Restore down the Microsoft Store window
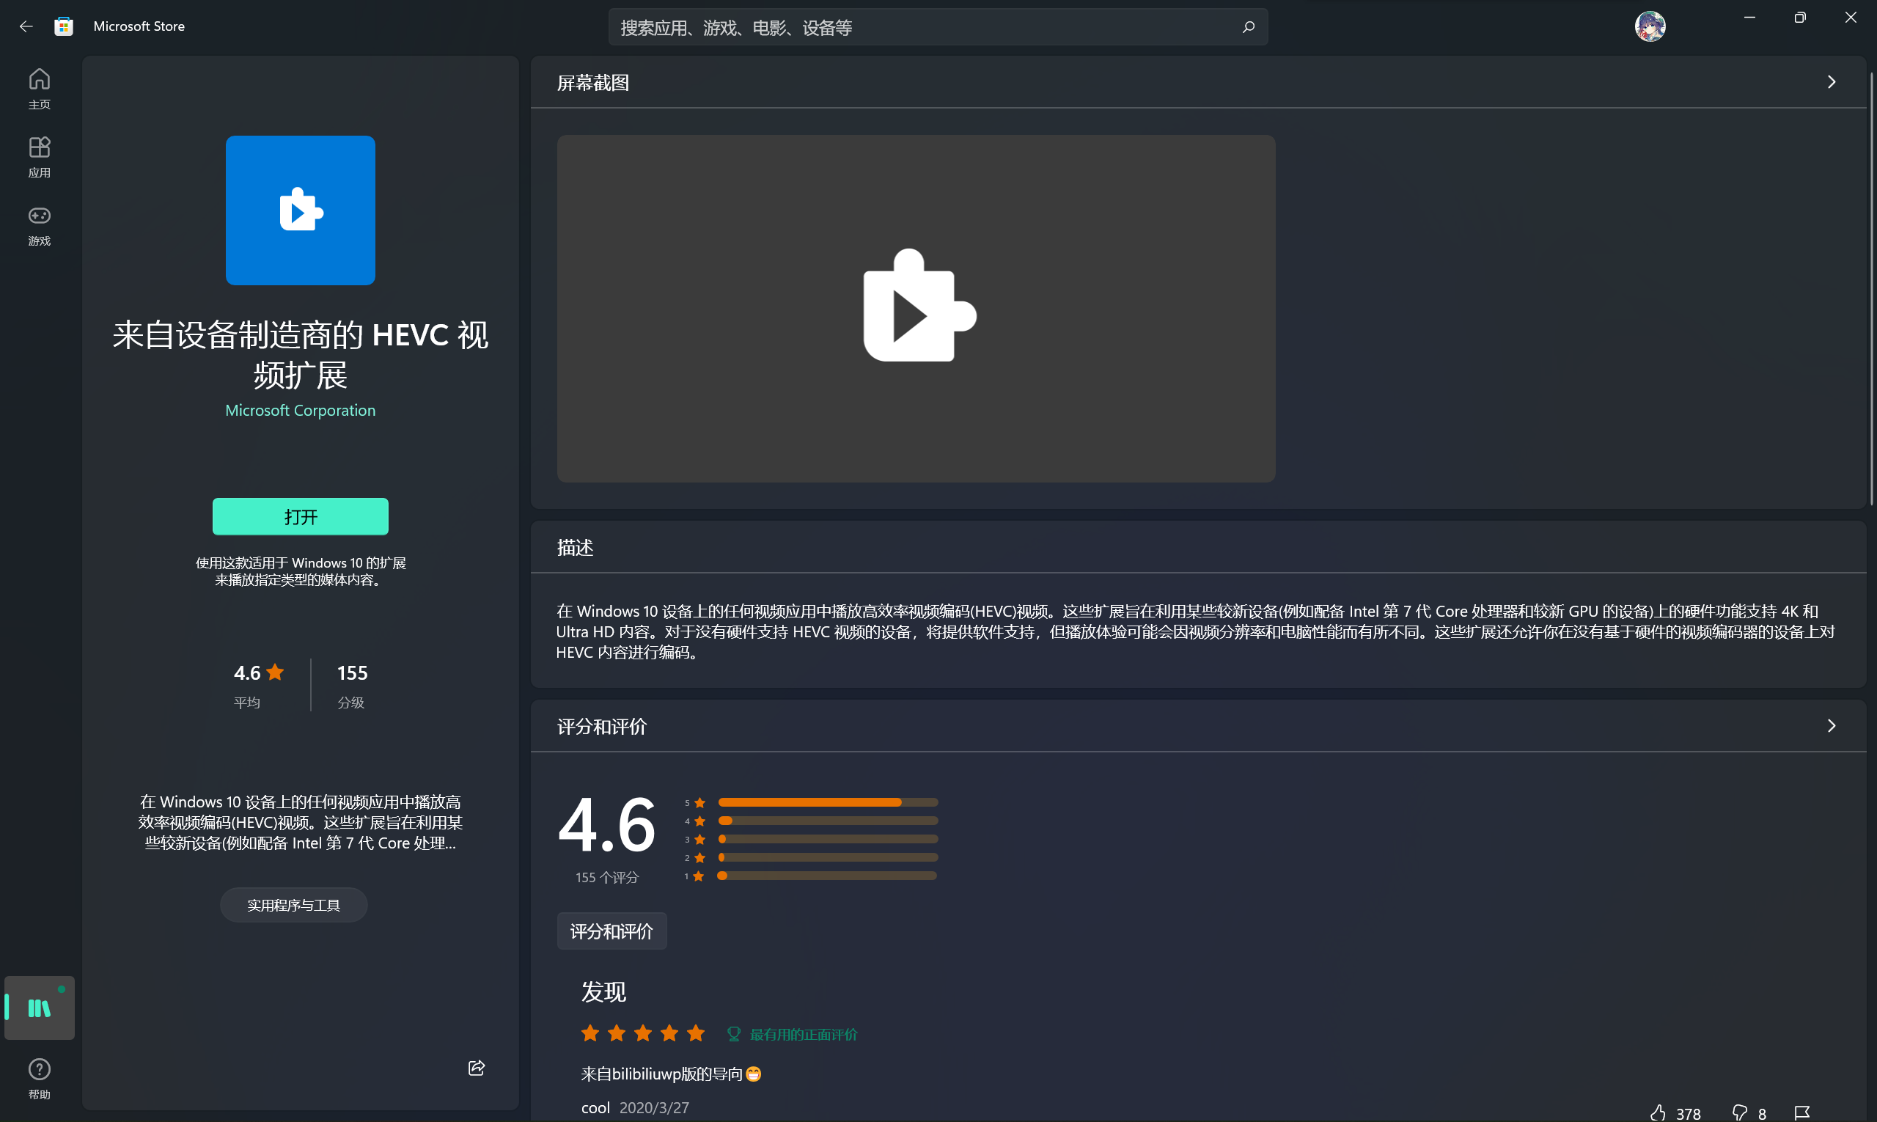The image size is (1877, 1122). pos(1800,18)
